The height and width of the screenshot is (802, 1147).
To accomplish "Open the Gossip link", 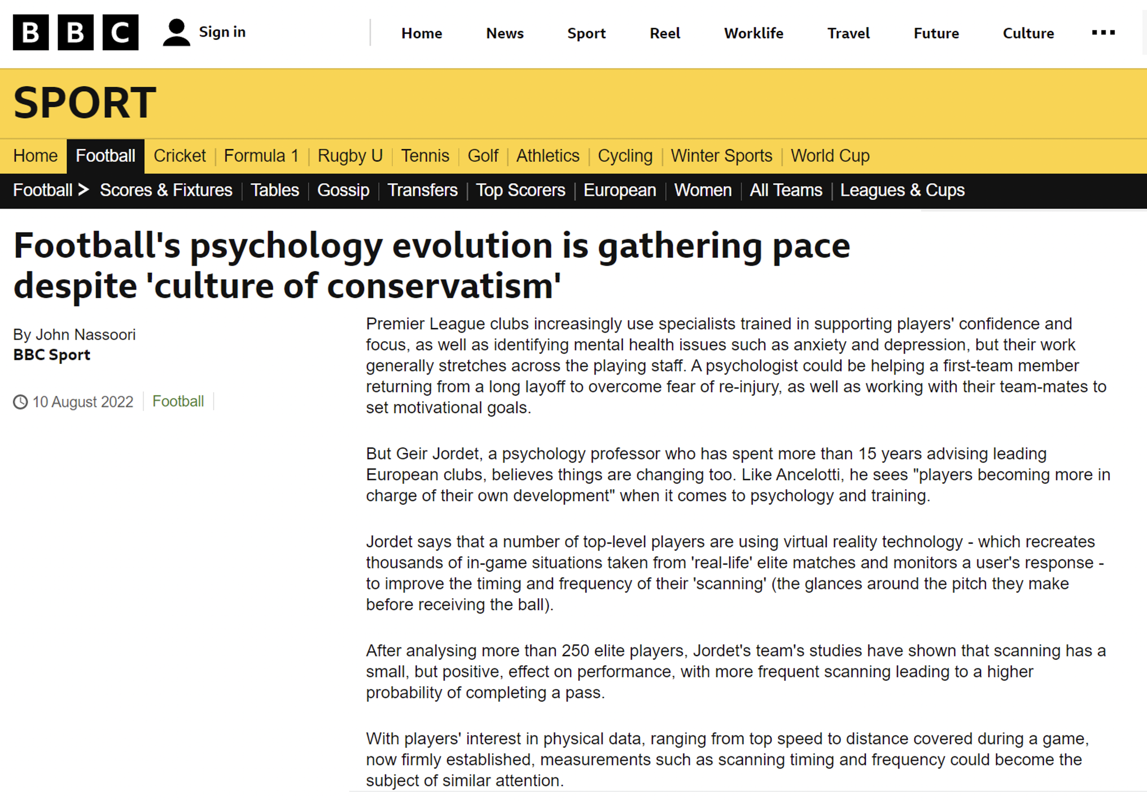I will [x=343, y=190].
